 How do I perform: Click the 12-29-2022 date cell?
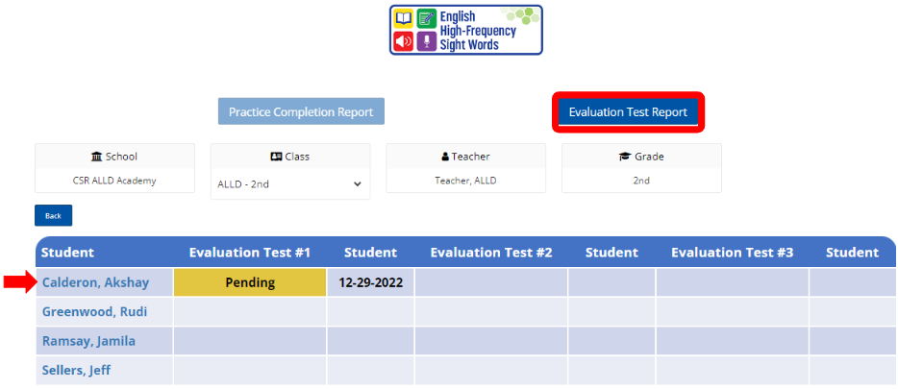pos(370,282)
